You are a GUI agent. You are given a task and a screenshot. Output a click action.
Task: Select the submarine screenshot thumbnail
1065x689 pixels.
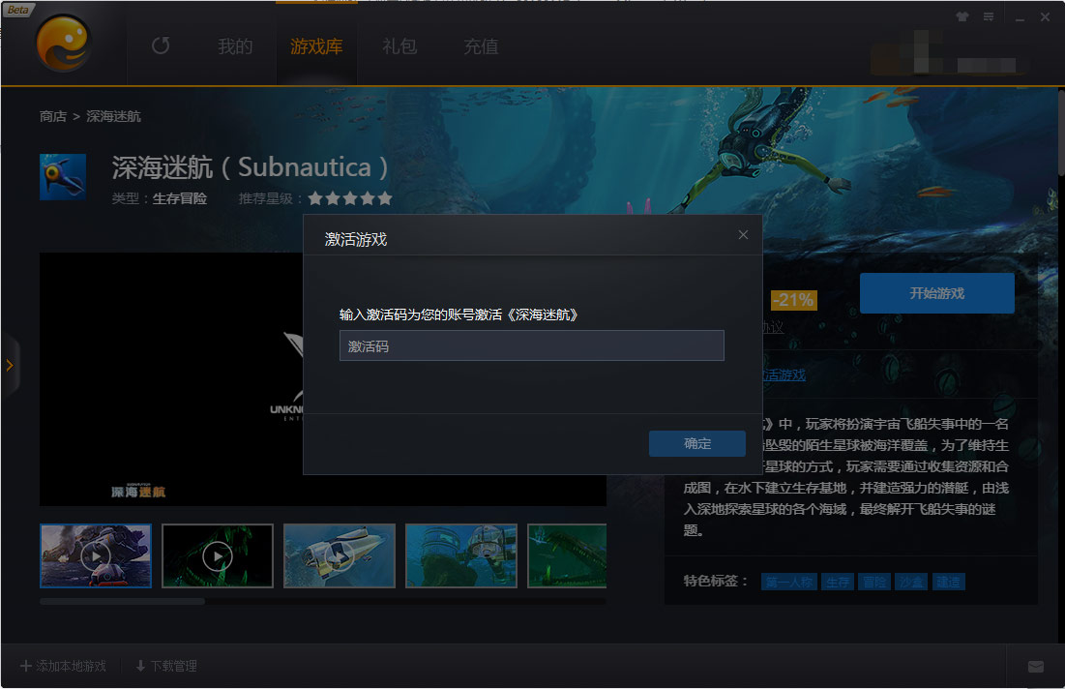[340, 555]
